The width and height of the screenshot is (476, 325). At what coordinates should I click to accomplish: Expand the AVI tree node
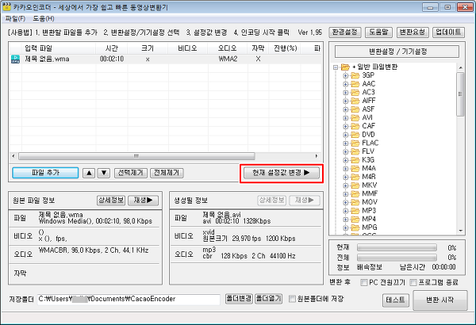[345, 118]
